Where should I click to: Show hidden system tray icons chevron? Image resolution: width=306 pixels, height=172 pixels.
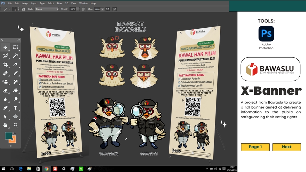click(207, 169)
